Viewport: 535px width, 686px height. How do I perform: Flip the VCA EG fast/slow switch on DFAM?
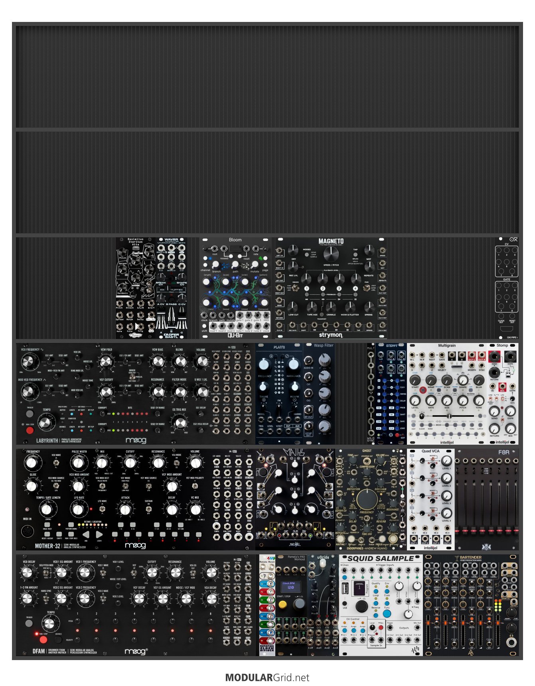pyautogui.click(x=193, y=573)
